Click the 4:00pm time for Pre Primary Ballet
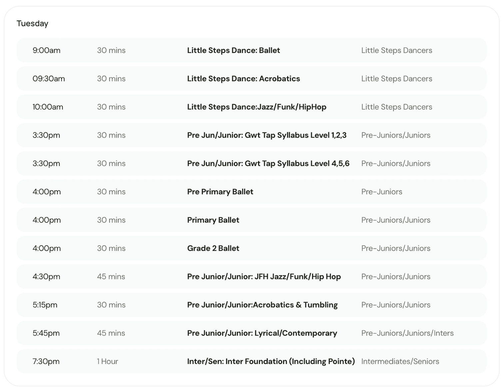 pos(47,192)
